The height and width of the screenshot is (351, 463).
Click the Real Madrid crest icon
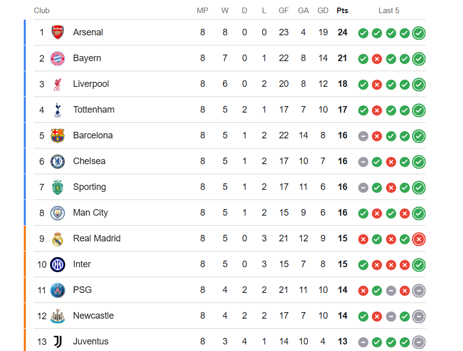pos(58,239)
